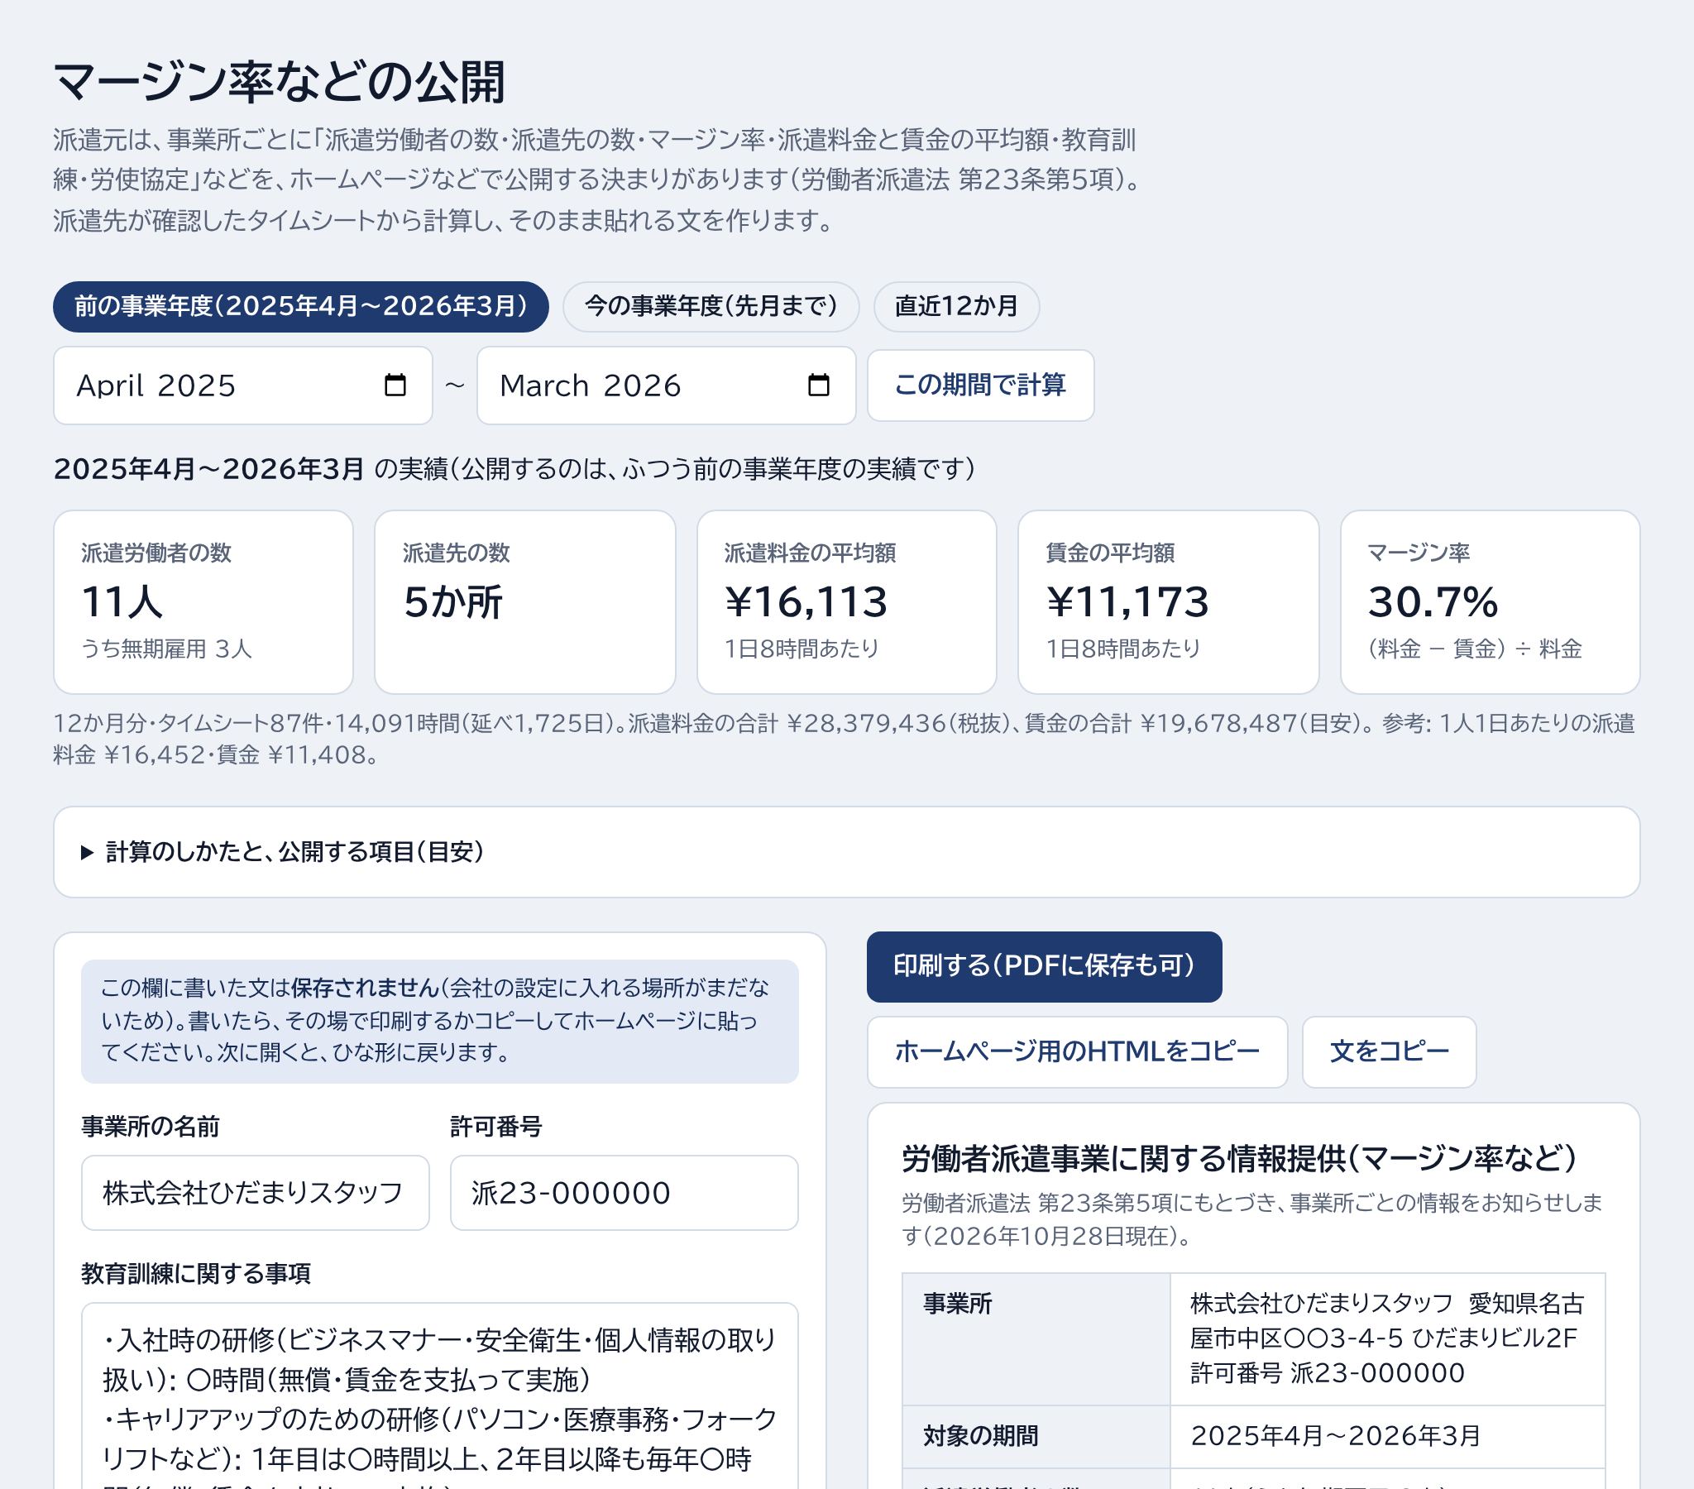Screen dimensions: 1694x1489
Task: Click preview heading 労働者派遣事業に関する情報提供
Action: pos(1239,1159)
